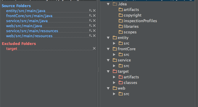
Task: Select the service folder icon
Action: [x=115, y=60]
